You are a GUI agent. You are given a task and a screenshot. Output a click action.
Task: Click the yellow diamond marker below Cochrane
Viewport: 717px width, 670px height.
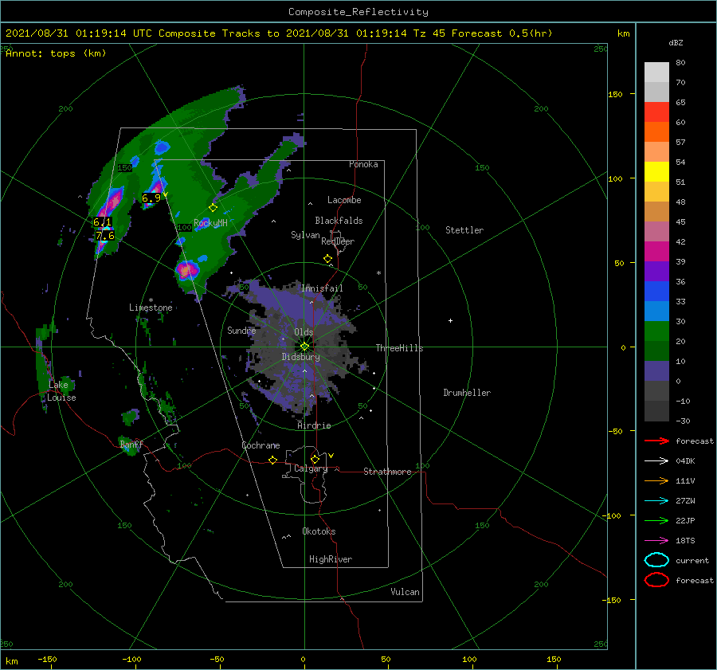tap(273, 460)
